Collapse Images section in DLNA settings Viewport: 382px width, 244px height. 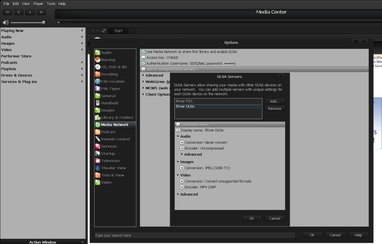tap(178, 162)
